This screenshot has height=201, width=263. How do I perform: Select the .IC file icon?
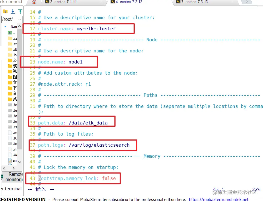(x=10, y=138)
